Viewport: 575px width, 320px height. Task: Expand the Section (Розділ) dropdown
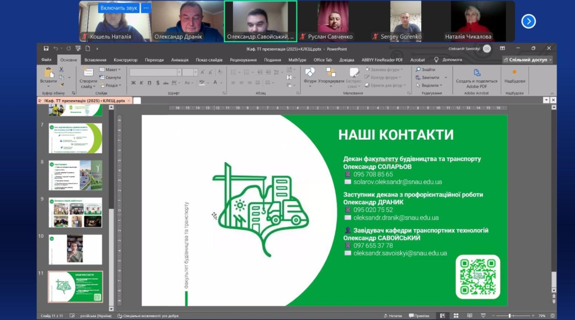pos(111,85)
